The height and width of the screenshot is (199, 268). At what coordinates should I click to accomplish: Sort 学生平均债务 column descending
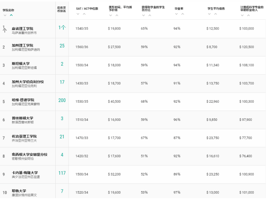pos(209,14)
